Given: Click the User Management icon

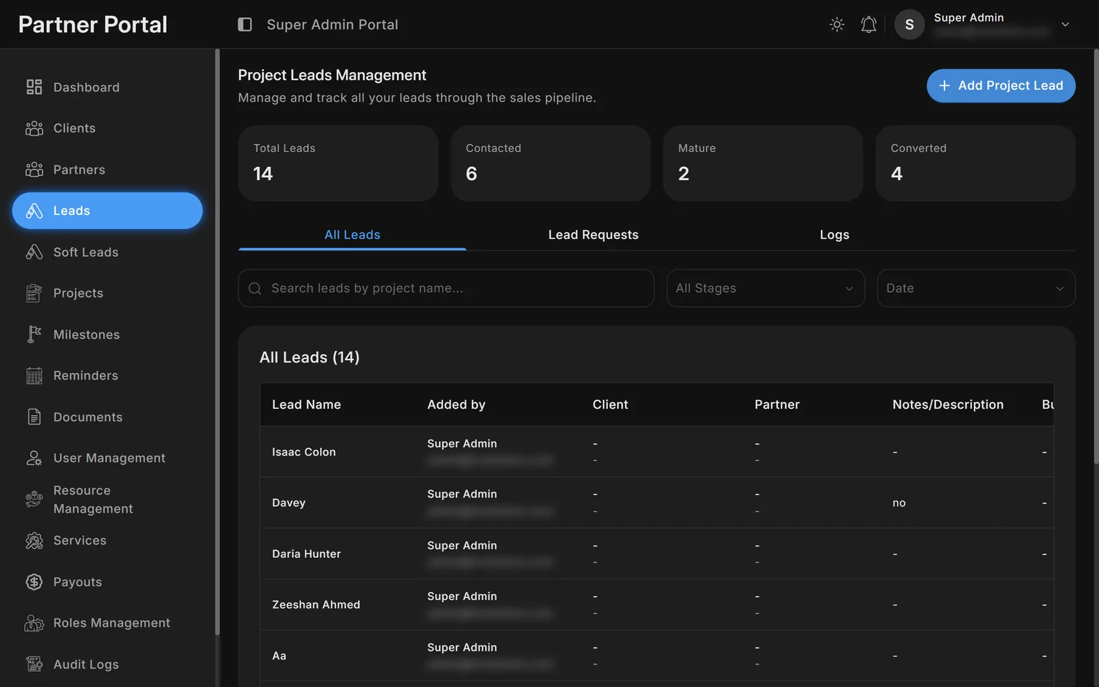Looking at the screenshot, I should point(34,458).
